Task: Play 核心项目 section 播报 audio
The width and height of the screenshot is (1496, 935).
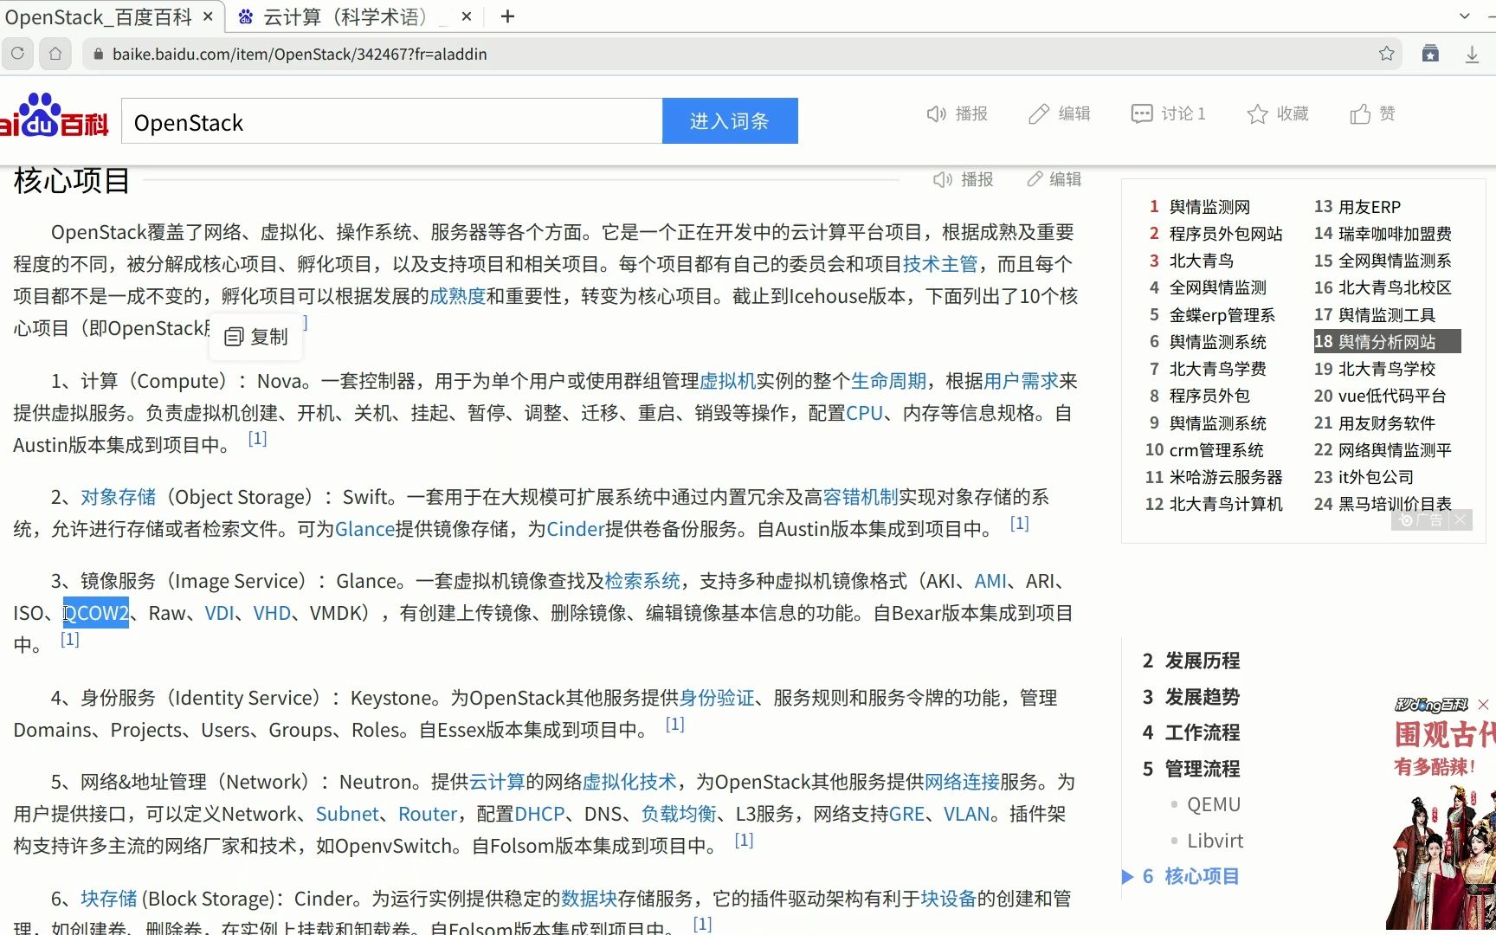Action: [x=964, y=179]
